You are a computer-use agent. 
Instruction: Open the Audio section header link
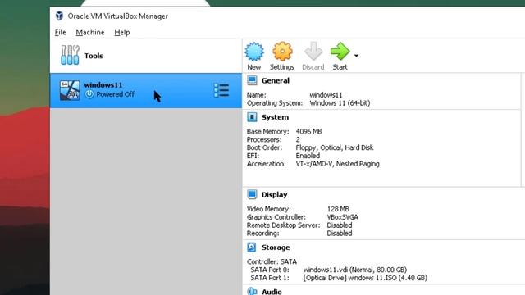[x=272, y=292]
